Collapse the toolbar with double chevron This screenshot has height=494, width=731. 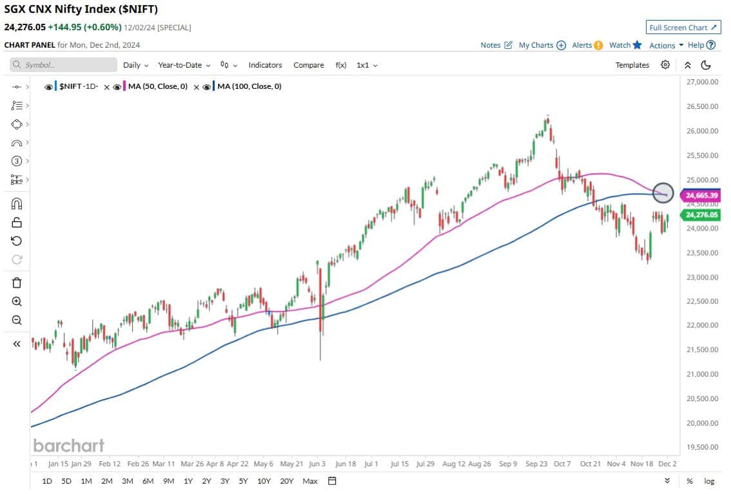click(688, 65)
